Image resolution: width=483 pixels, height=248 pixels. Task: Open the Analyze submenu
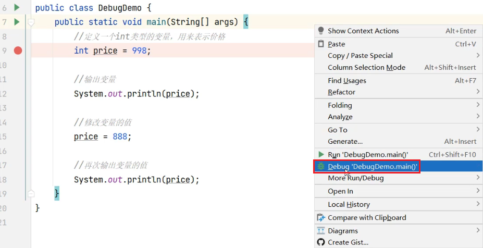(398, 117)
